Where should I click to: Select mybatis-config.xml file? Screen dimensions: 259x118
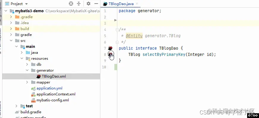click(x=53, y=100)
